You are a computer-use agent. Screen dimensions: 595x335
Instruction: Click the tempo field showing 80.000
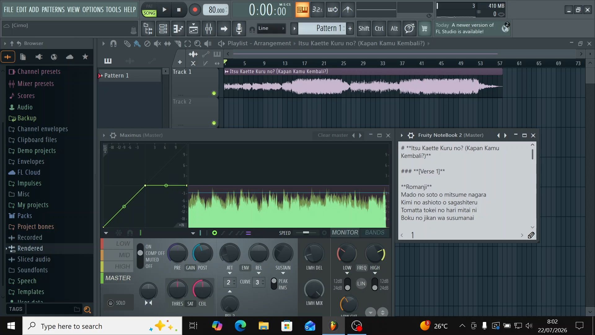(216, 10)
